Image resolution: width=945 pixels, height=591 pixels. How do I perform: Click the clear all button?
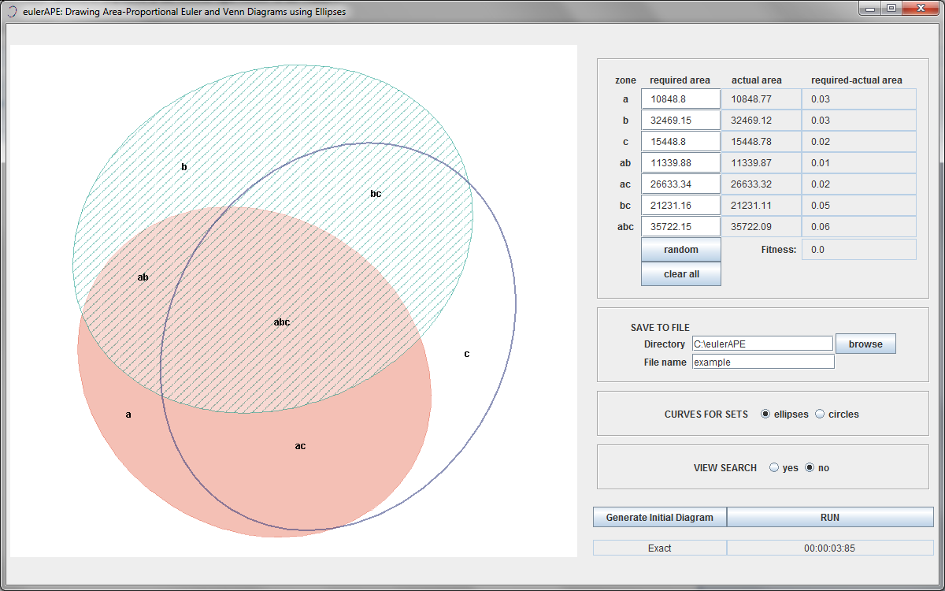(x=681, y=274)
